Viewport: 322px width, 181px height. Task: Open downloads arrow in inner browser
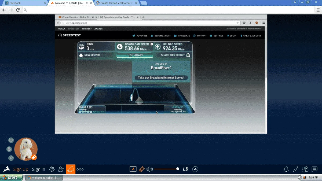pos(250,23)
